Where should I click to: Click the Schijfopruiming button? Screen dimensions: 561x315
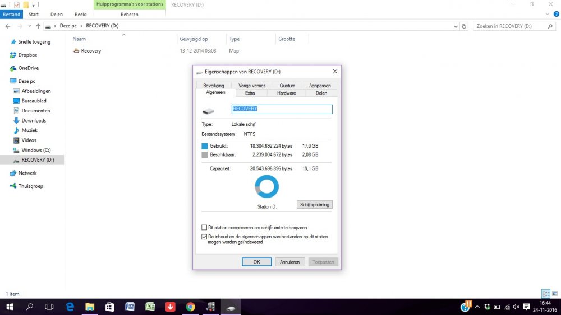point(315,204)
